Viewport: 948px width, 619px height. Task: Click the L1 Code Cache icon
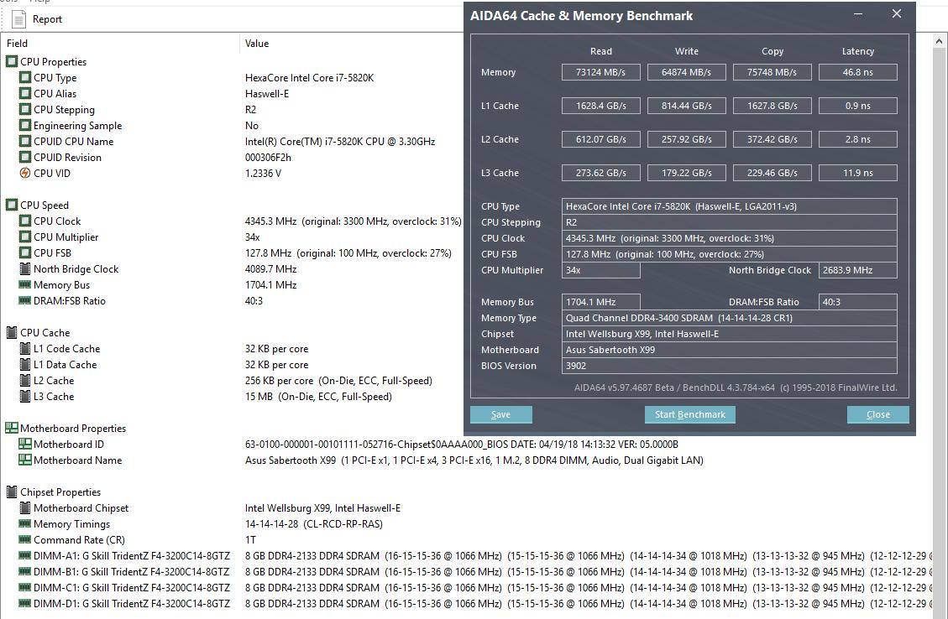[25, 348]
